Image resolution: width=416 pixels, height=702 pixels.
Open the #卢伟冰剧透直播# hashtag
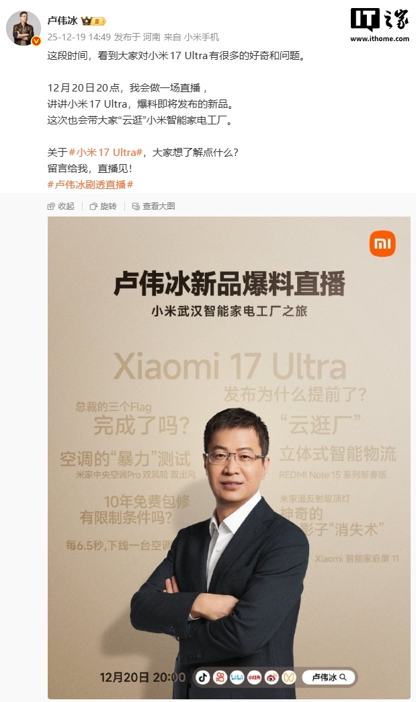coord(90,185)
